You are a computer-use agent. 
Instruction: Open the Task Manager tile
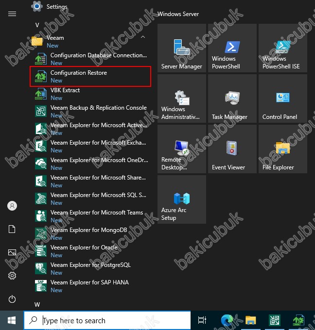232,99
